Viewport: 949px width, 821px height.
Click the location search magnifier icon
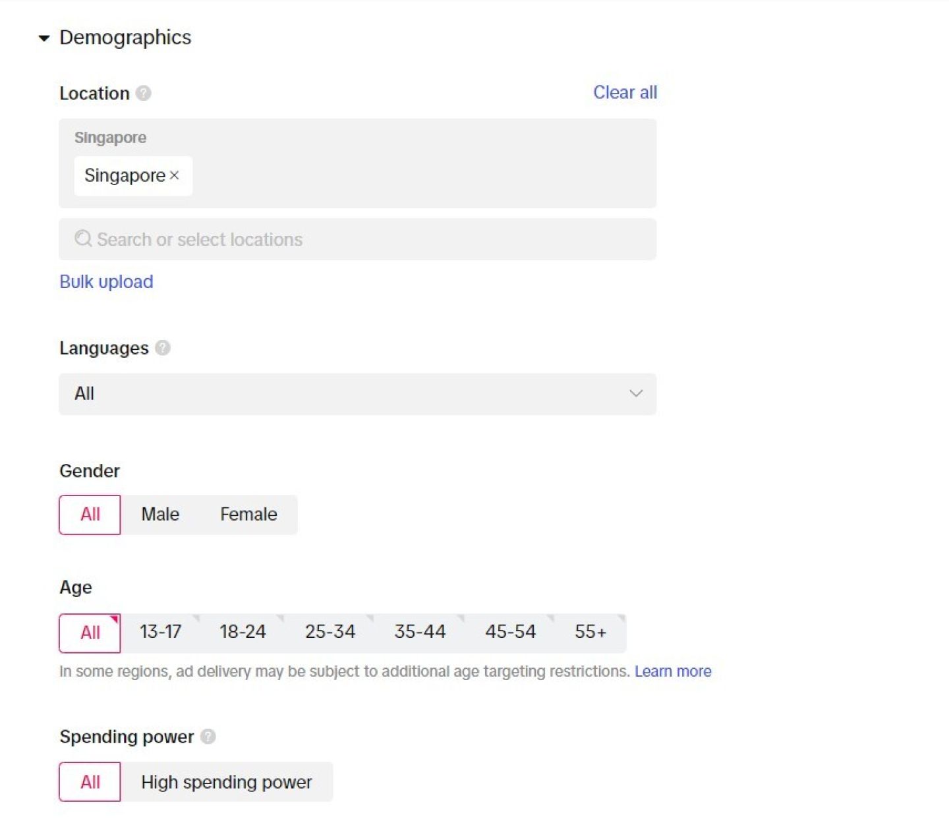click(x=83, y=239)
